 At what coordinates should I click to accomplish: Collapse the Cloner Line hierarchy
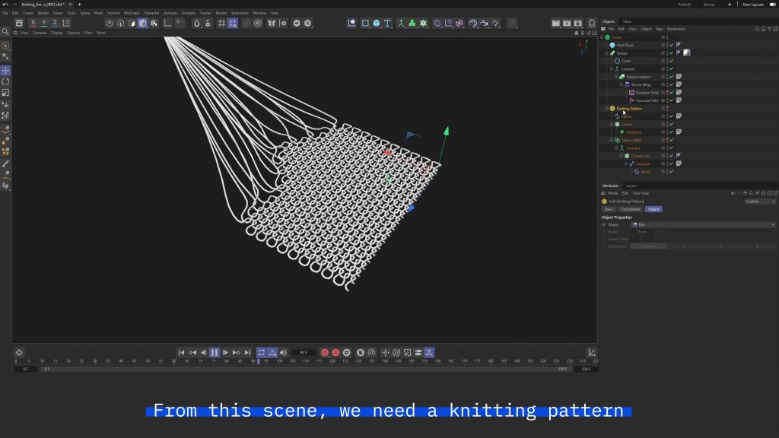tap(622, 156)
